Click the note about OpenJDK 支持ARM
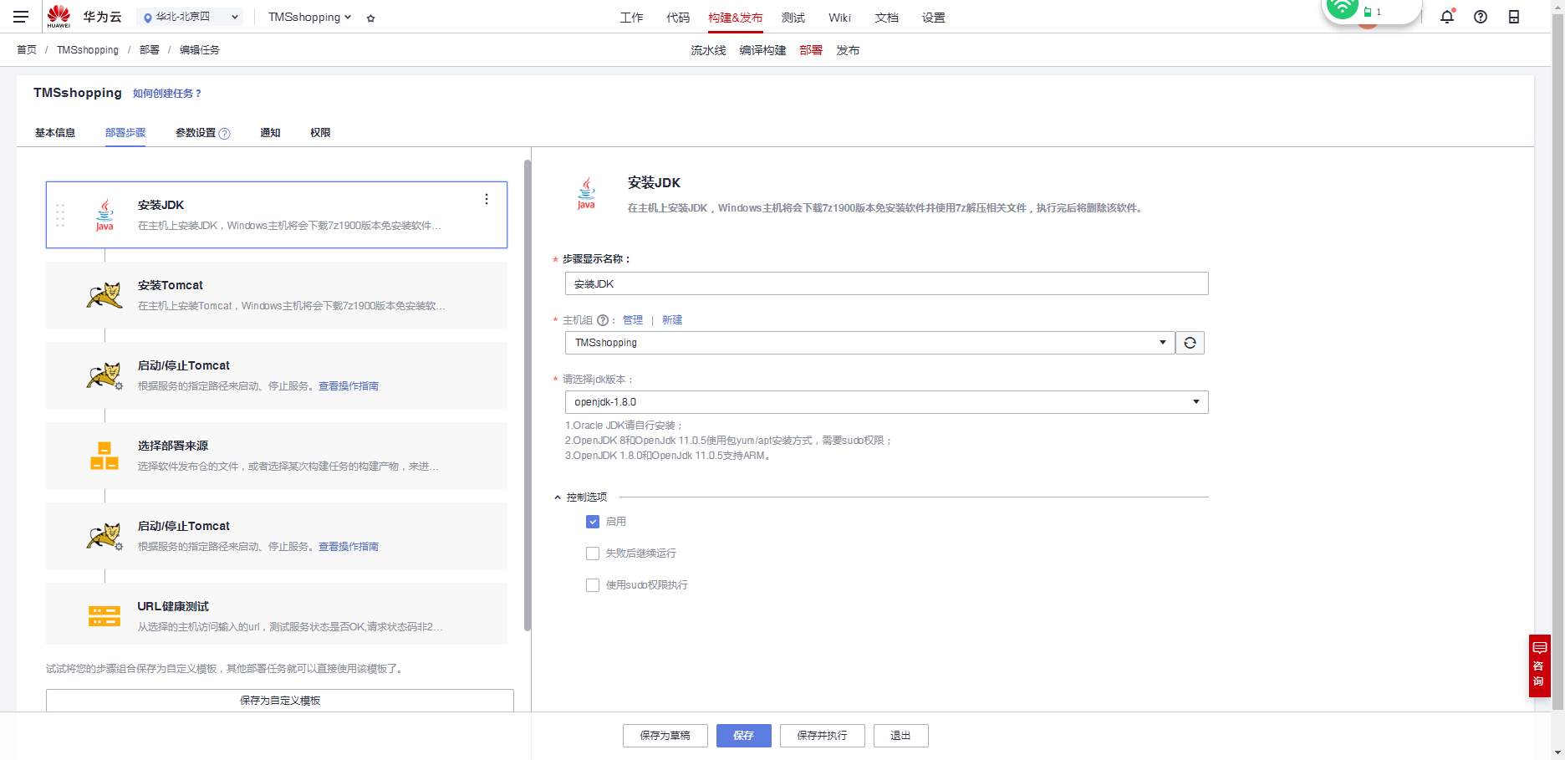Screen dimensions: 1565x760 pyautogui.click(x=668, y=456)
